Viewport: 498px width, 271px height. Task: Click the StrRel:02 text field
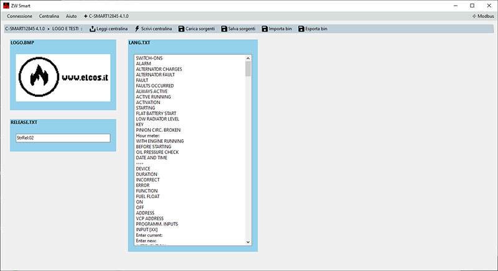pyautogui.click(x=63, y=138)
